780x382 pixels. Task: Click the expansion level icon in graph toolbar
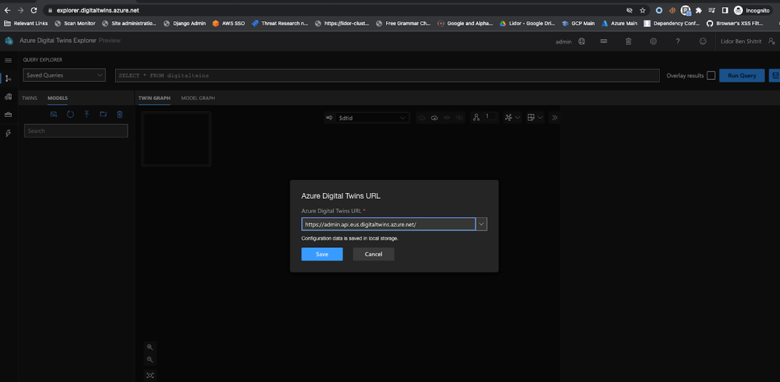point(476,118)
